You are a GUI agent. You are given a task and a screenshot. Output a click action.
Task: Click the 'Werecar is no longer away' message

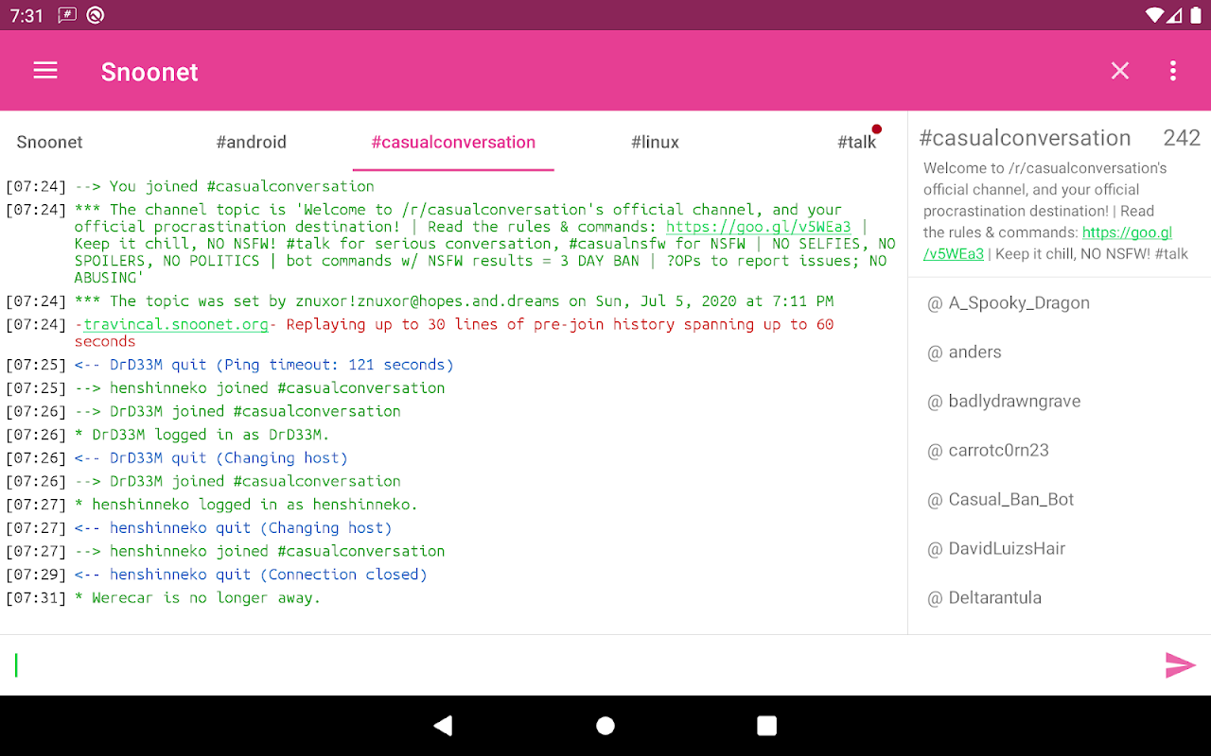(x=198, y=598)
